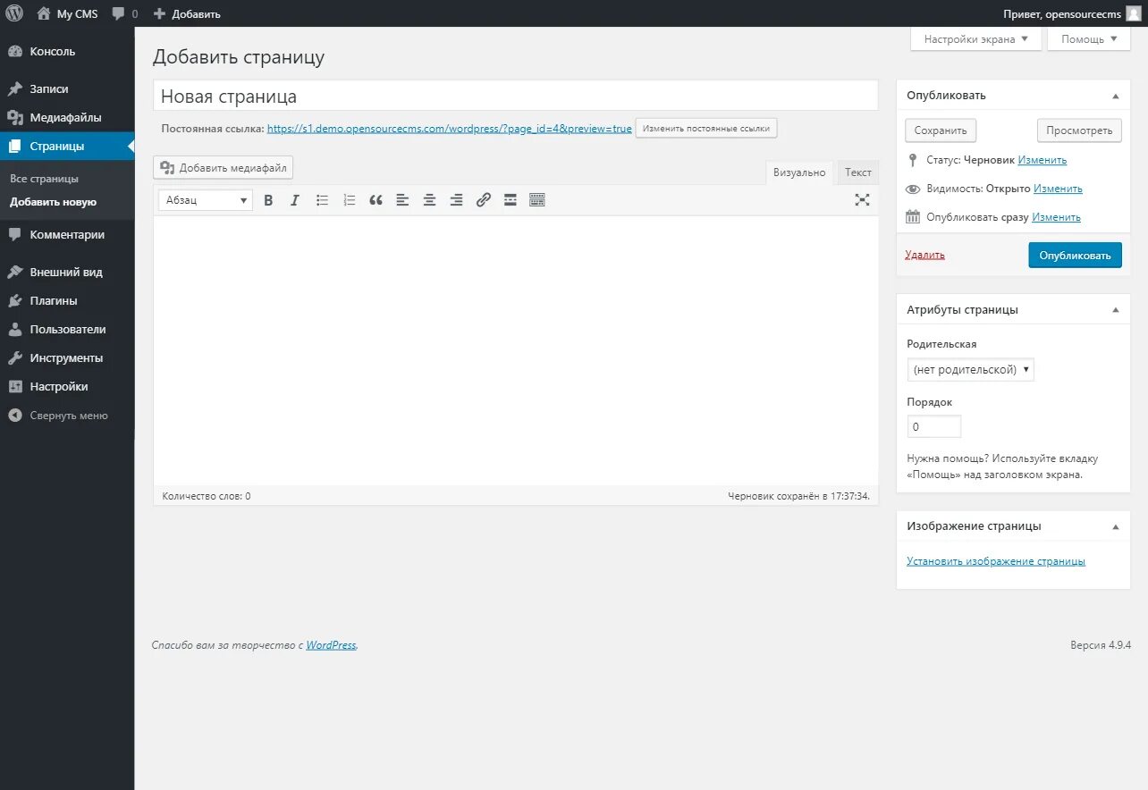Apply blockquote formatting

point(376,200)
